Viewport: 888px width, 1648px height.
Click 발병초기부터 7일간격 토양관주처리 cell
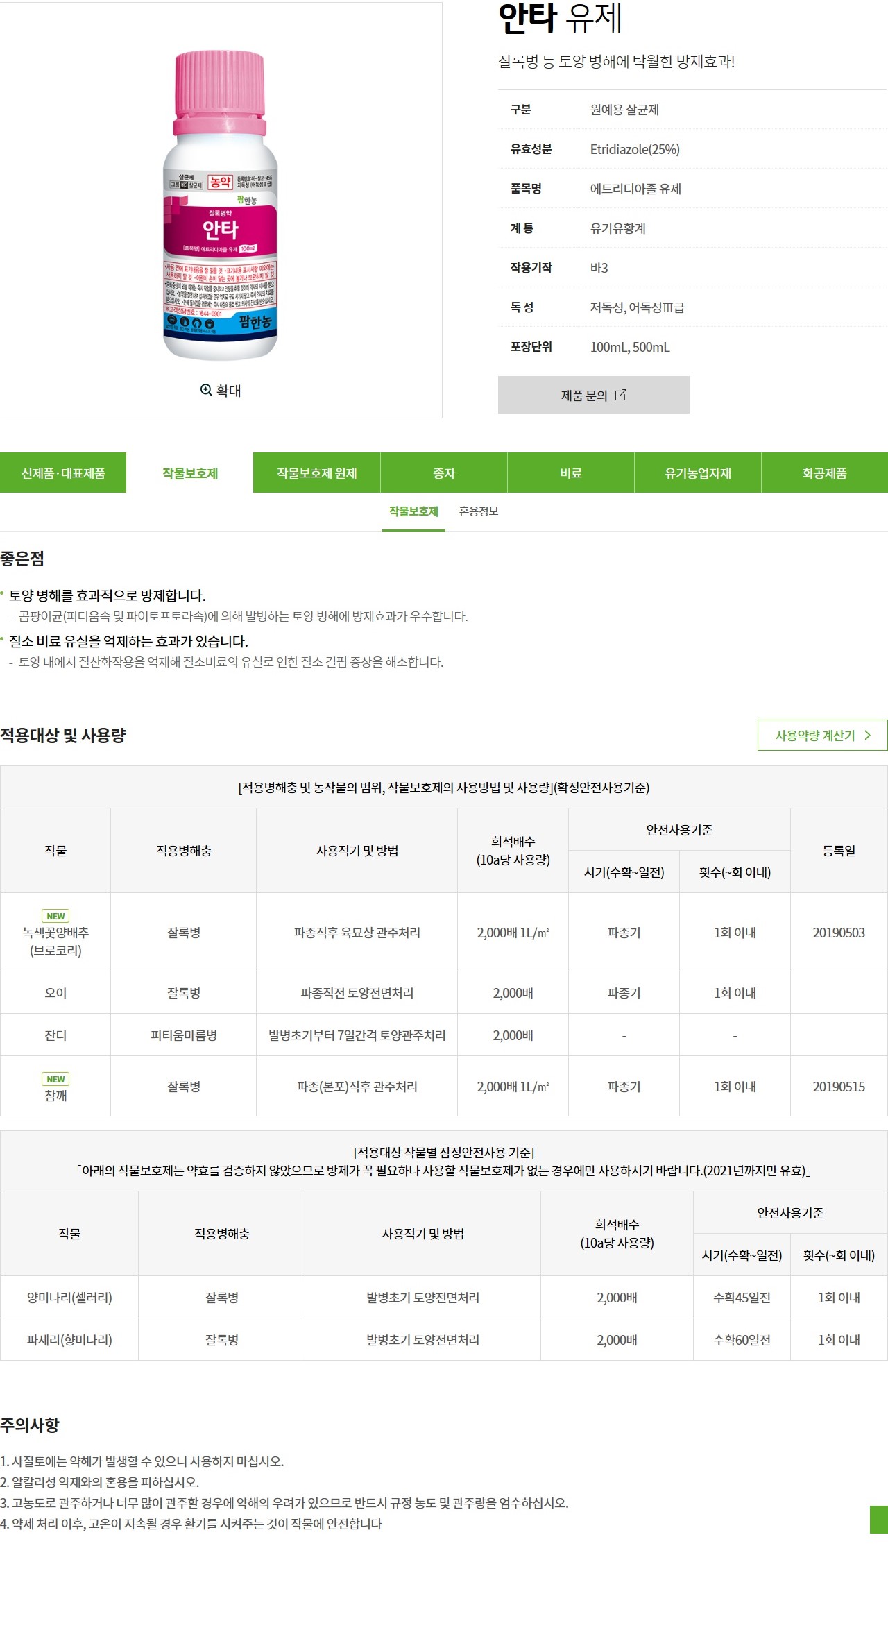point(357,1035)
